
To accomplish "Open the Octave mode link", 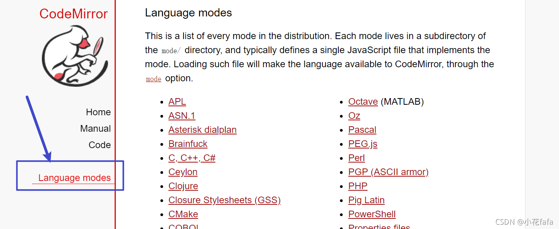I will click(363, 102).
